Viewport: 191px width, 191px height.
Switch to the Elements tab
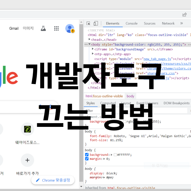point(113,23)
